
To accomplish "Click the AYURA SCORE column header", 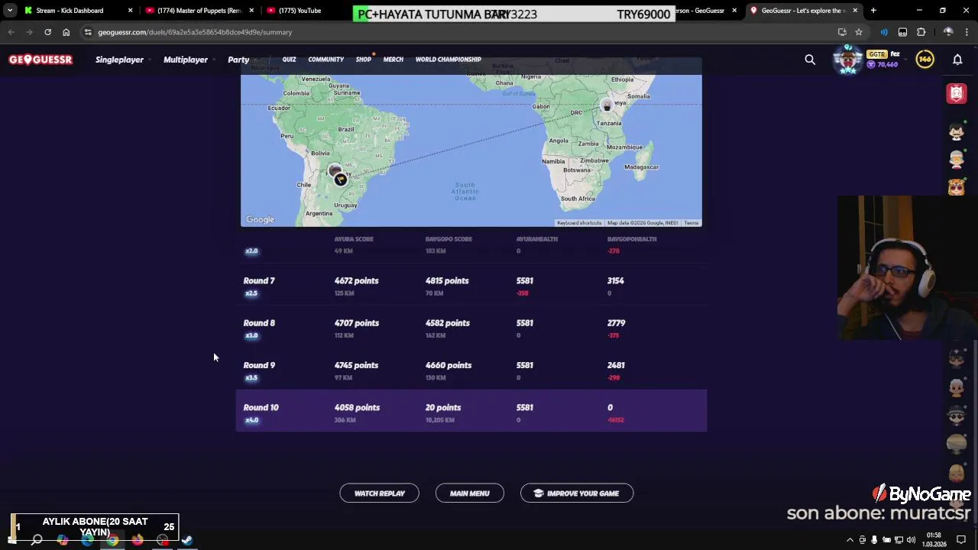I will (354, 239).
